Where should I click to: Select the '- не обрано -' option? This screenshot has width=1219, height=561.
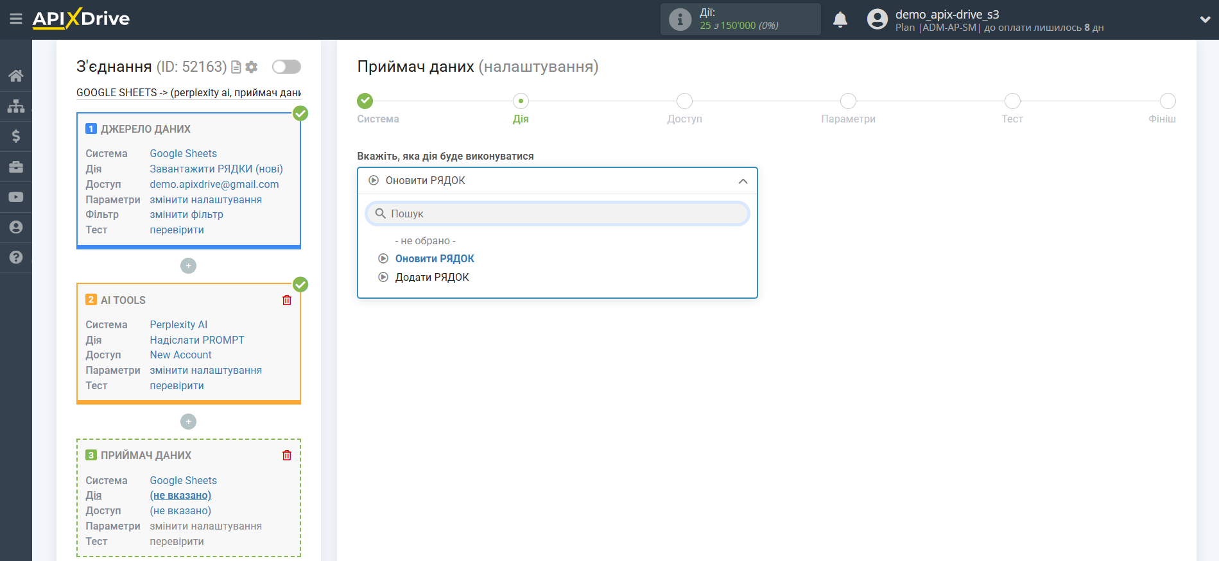tap(425, 240)
